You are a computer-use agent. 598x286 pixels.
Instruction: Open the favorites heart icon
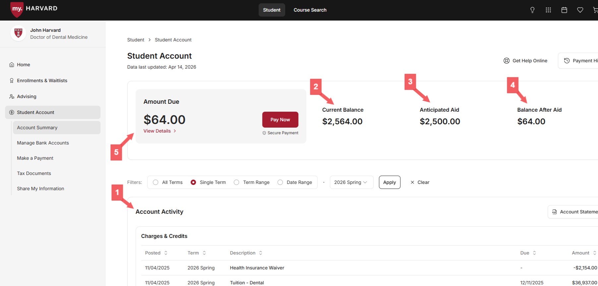(x=580, y=10)
